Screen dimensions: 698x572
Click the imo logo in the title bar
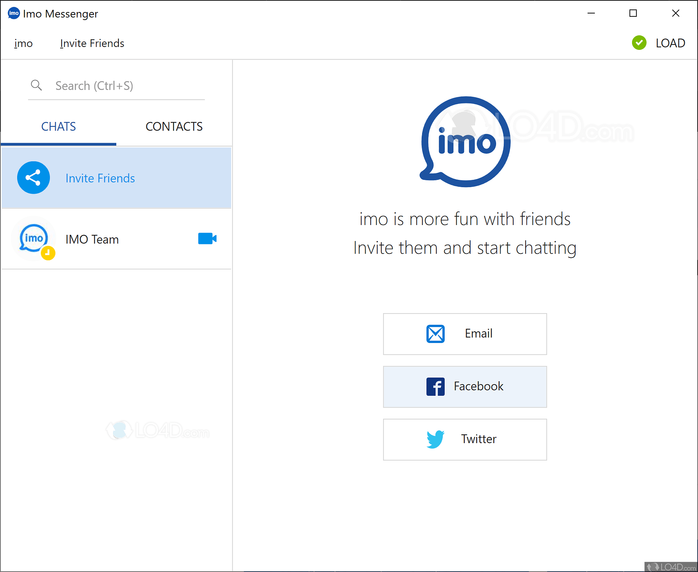(x=14, y=13)
